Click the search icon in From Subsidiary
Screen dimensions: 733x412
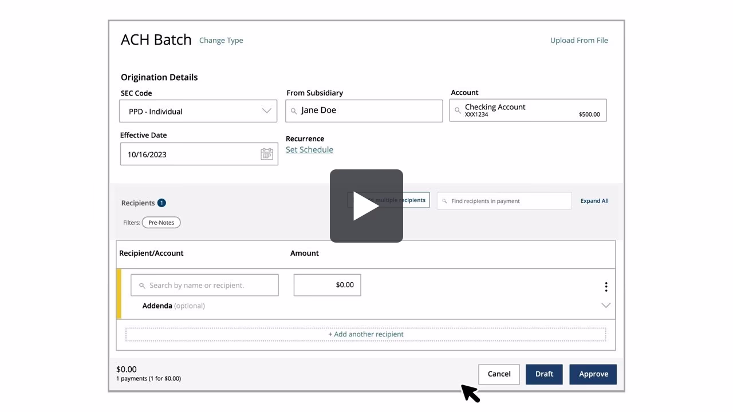tap(294, 111)
